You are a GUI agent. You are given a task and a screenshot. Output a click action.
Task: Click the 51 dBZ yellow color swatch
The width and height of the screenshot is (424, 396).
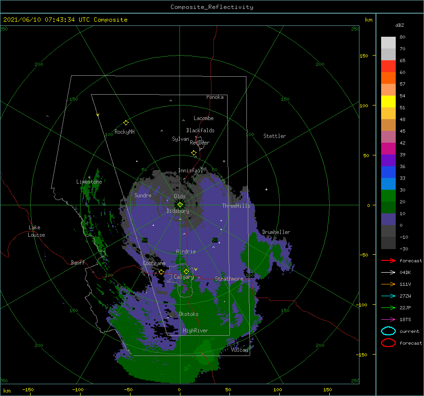(x=388, y=101)
